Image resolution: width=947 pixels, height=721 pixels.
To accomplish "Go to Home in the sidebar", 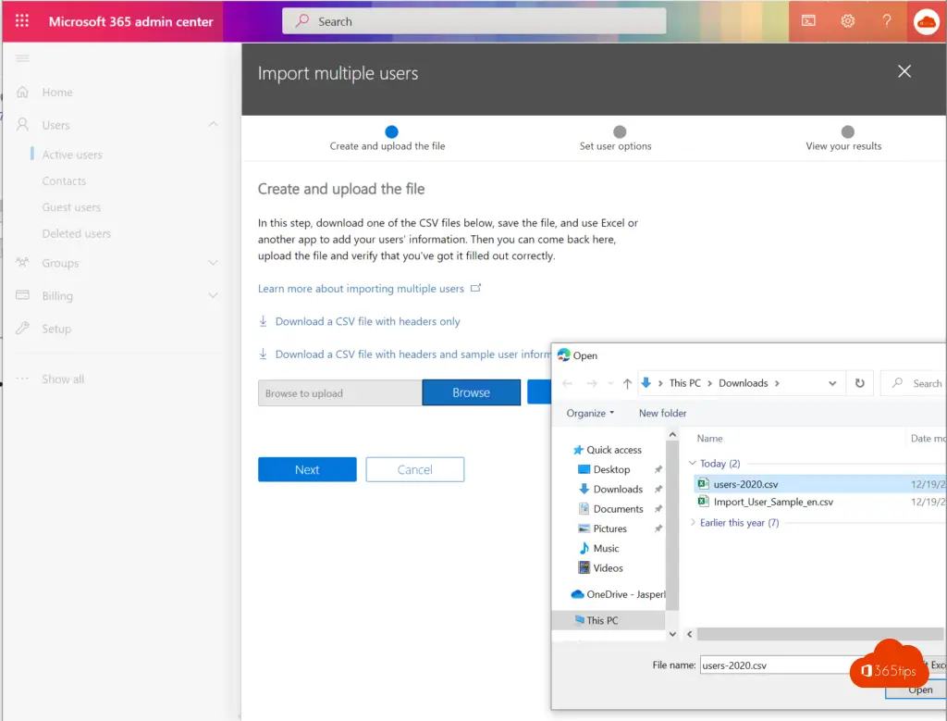I will click(57, 93).
